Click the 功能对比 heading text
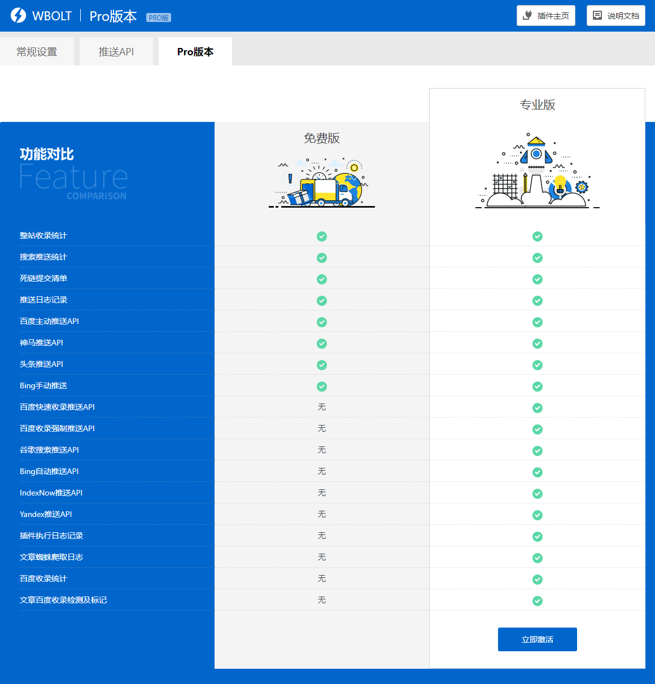The width and height of the screenshot is (655, 684). tap(47, 154)
